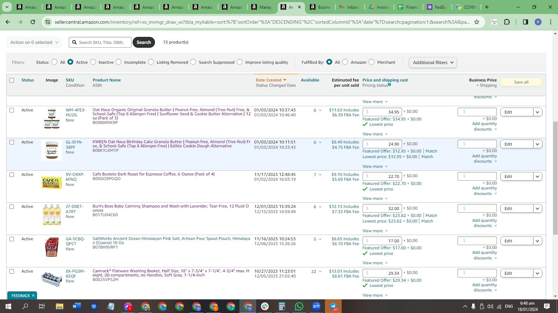Switch to the Business browser tab
The width and height of the screenshot is (558, 313).
click(321, 7)
